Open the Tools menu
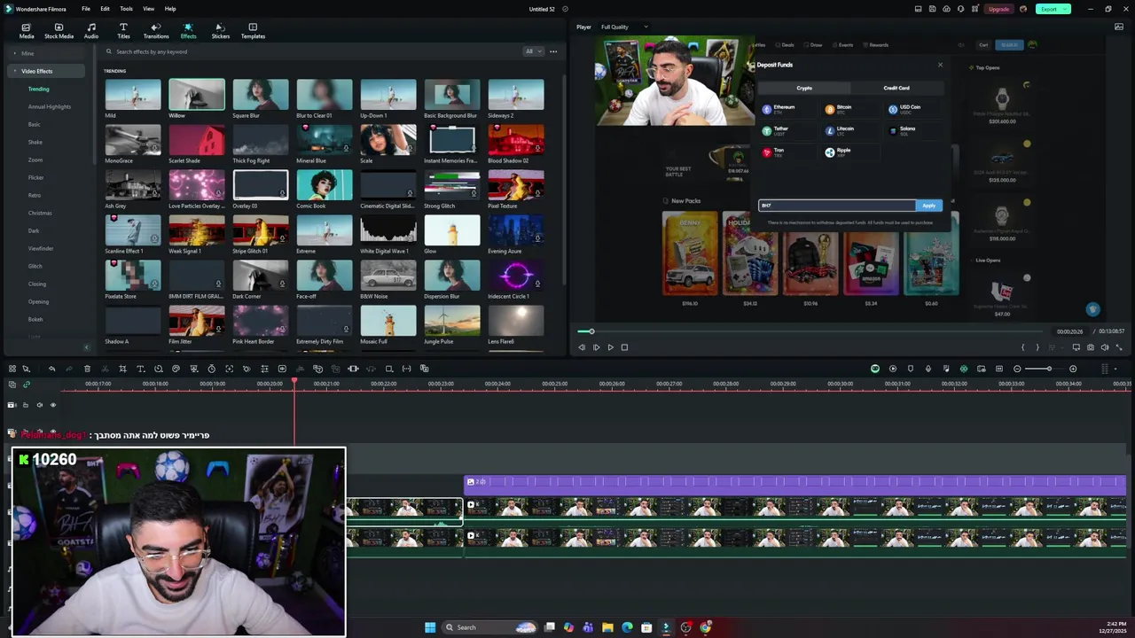This screenshot has width=1135, height=638. point(127,9)
